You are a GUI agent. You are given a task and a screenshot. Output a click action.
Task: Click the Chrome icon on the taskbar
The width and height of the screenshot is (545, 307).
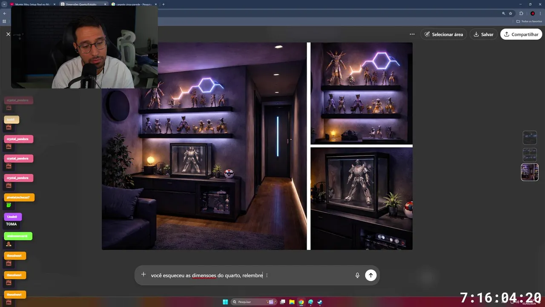tap(301, 302)
